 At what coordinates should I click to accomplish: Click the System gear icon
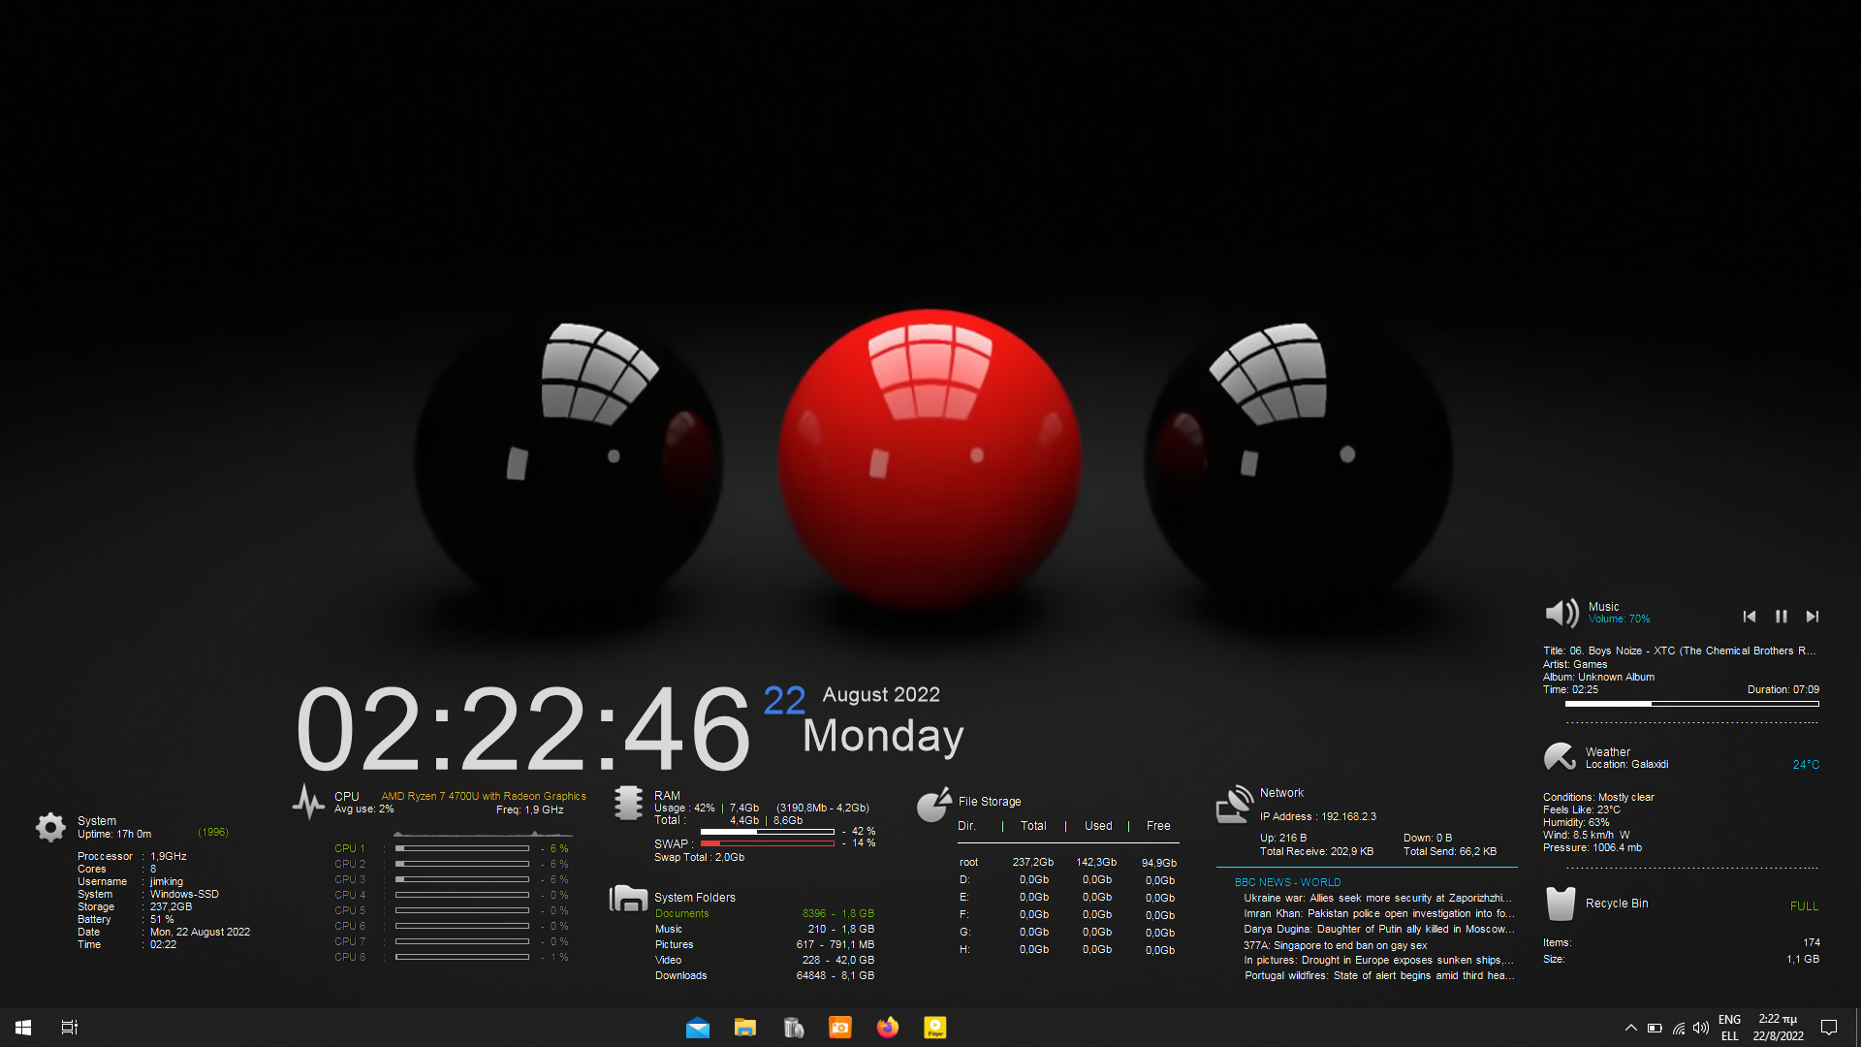click(50, 827)
